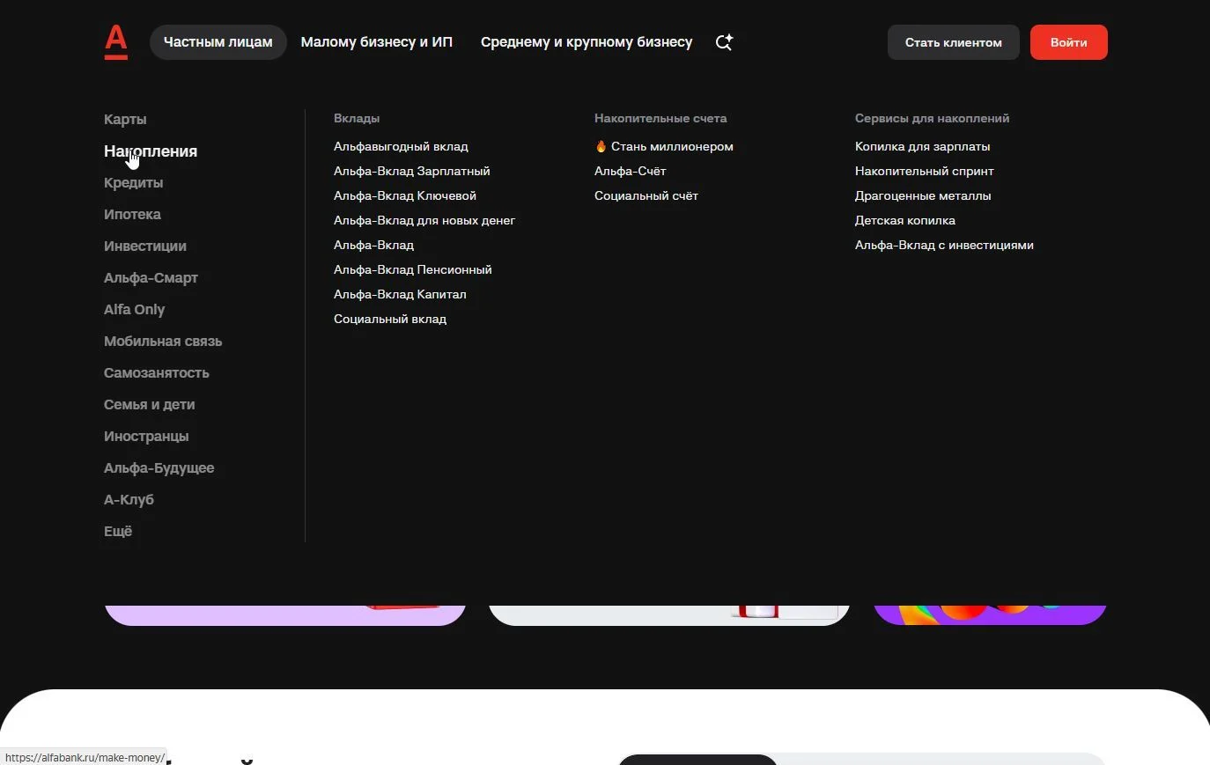This screenshot has height=765, width=1210.
Task: Click the Копилка для зарплаты link
Action: pos(923,146)
